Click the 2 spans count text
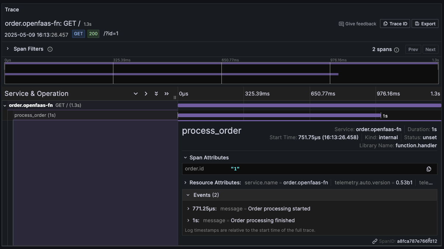Viewport: 444px width, 249px height. click(x=382, y=49)
